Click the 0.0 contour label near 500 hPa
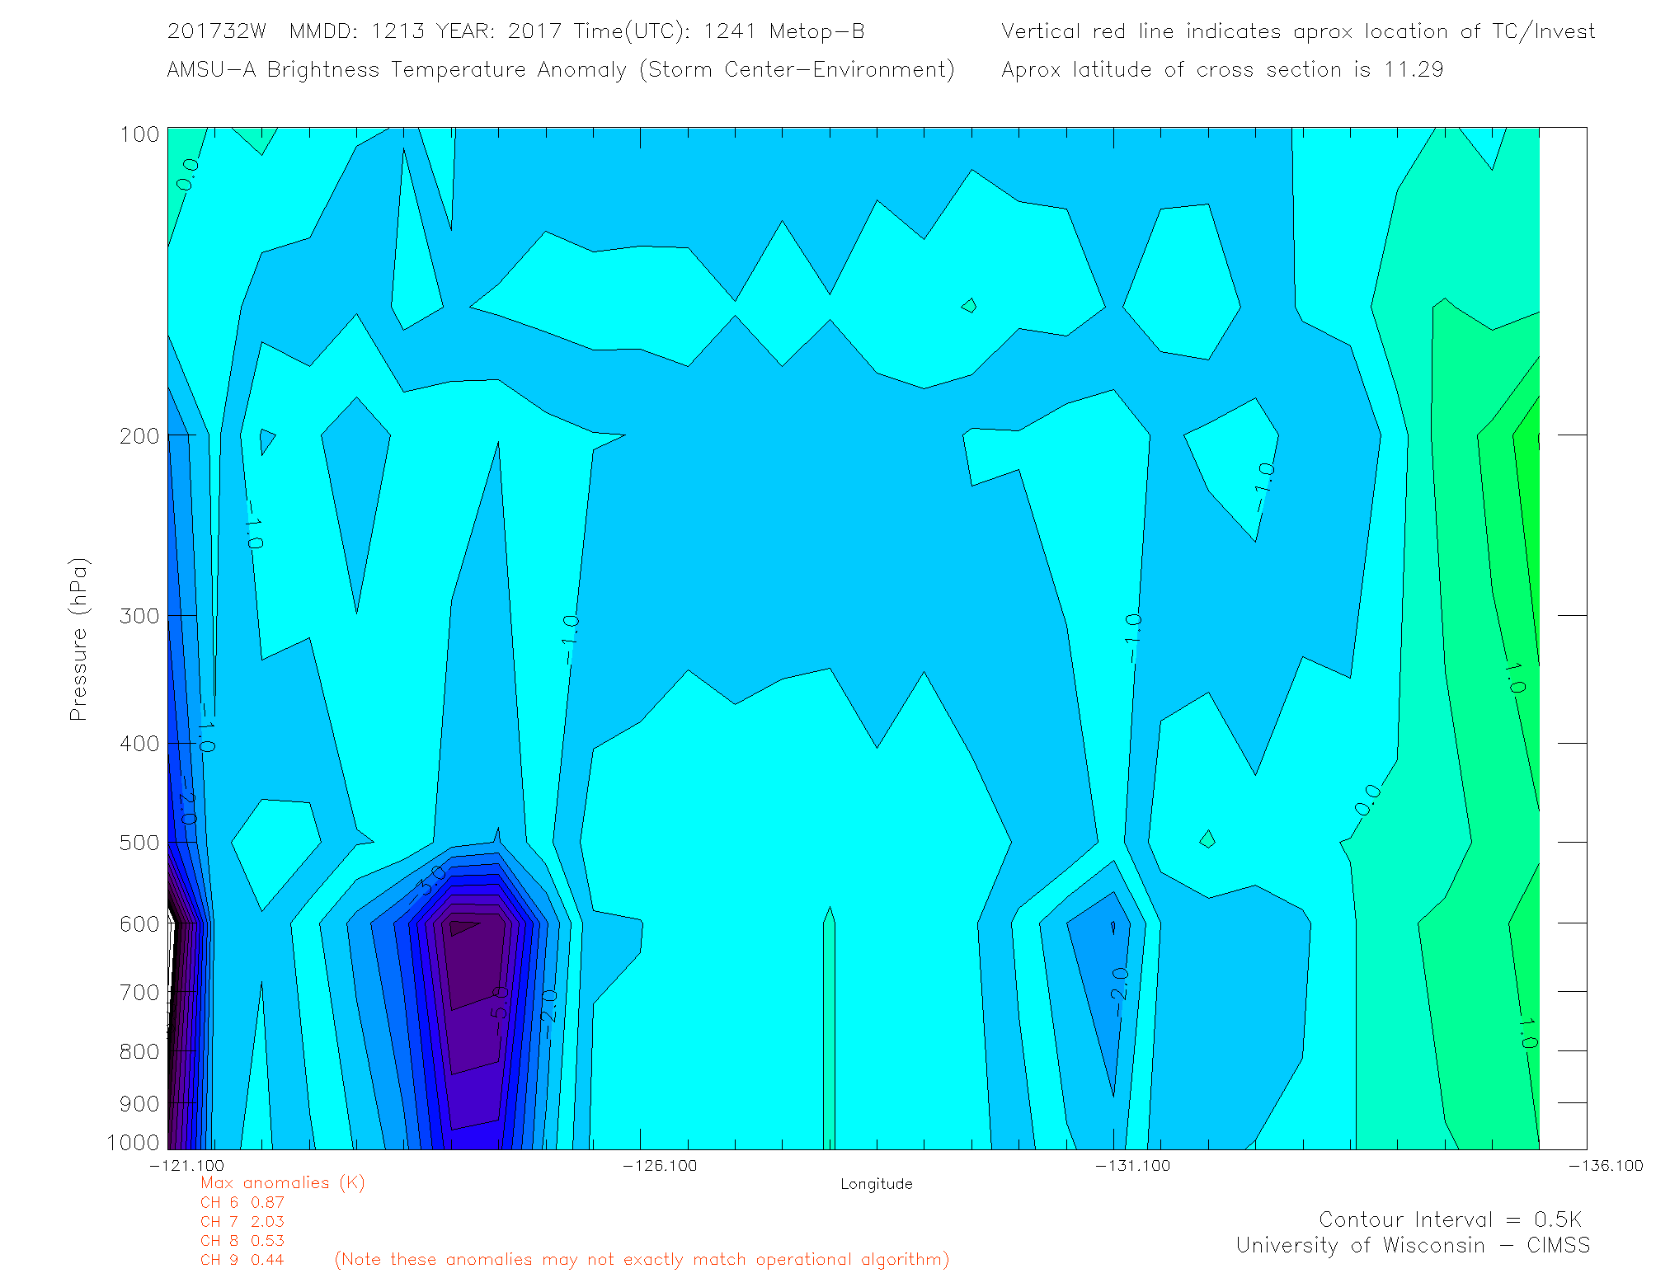Viewport: 1670px width, 1278px height. click(1367, 800)
